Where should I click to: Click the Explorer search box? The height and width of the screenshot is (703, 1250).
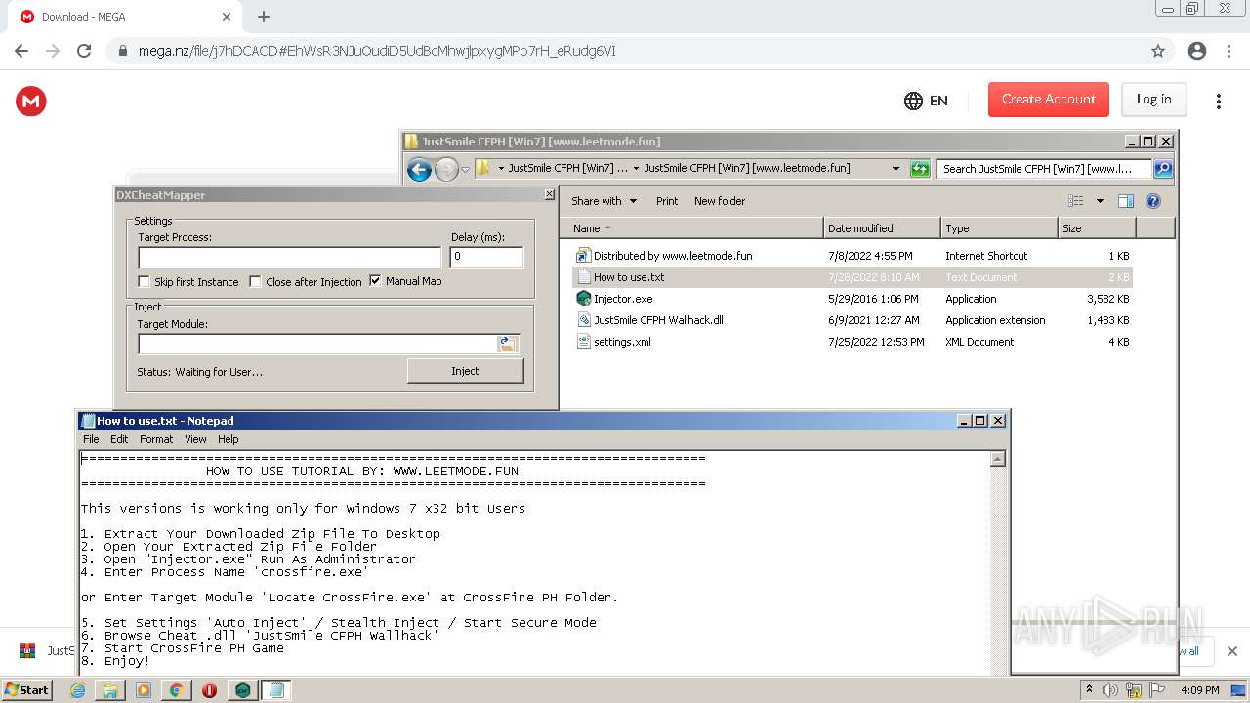1044,169
